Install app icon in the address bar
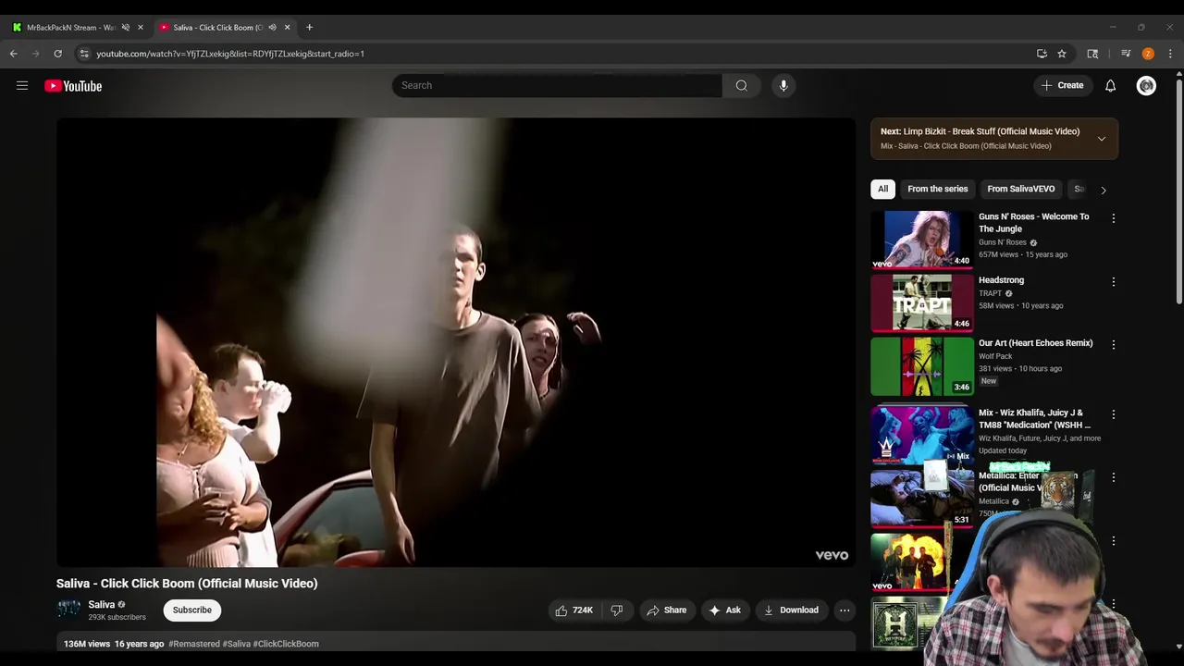Screen dimensions: 1184x666 pos(1042,54)
